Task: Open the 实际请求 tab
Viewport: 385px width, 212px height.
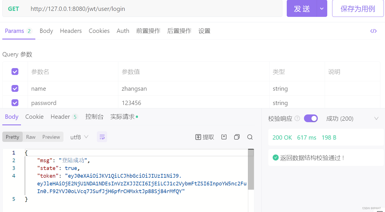Action: [x=124, y=117]
